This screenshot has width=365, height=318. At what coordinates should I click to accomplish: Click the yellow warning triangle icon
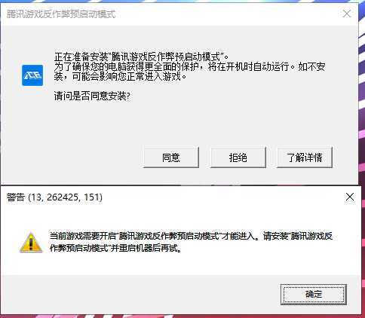click(31, 242)
